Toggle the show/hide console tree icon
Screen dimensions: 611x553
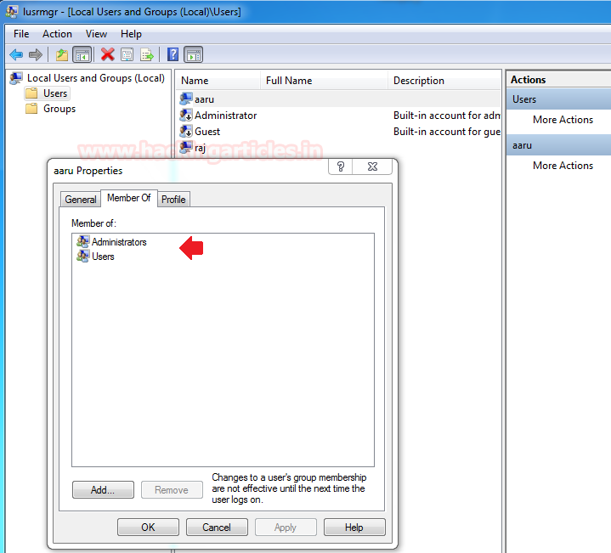click(x=82, y=55)
